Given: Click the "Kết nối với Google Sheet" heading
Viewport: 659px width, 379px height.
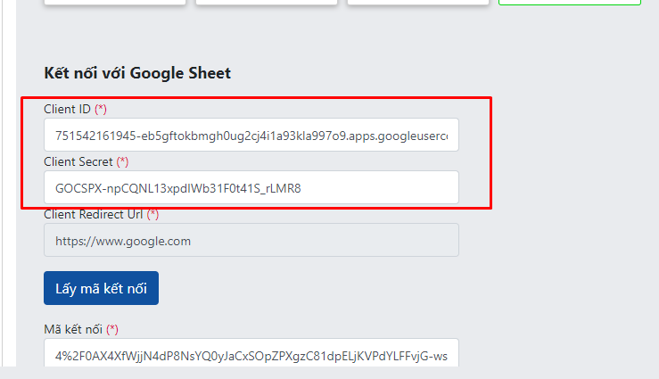Looking at the screenshot, I should [x=137, y=73].
